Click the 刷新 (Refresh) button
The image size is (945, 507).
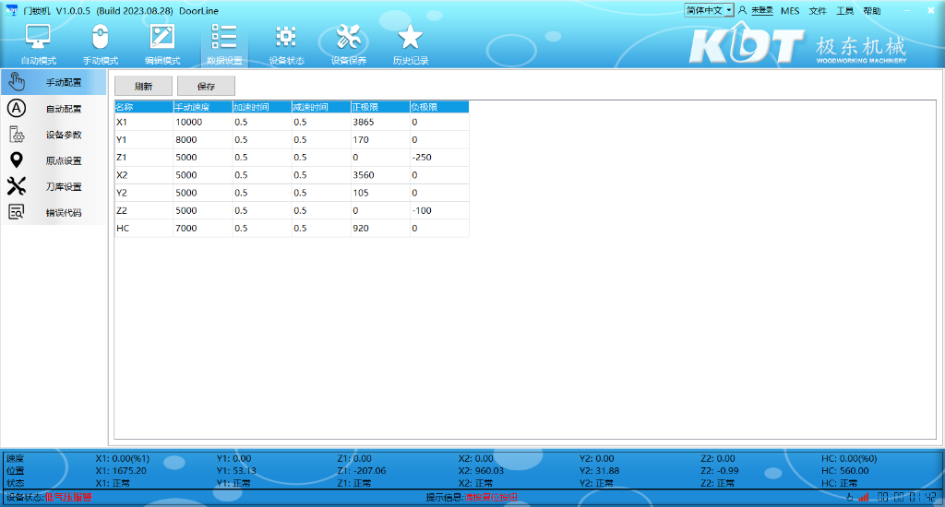[x=143, y=86]
